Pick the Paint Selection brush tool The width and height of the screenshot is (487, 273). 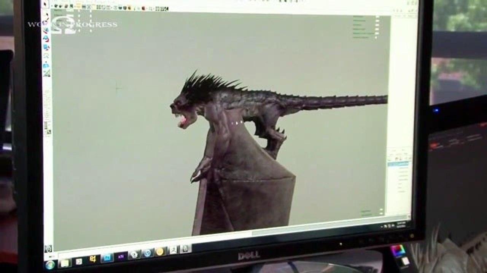tap(46, 22)
